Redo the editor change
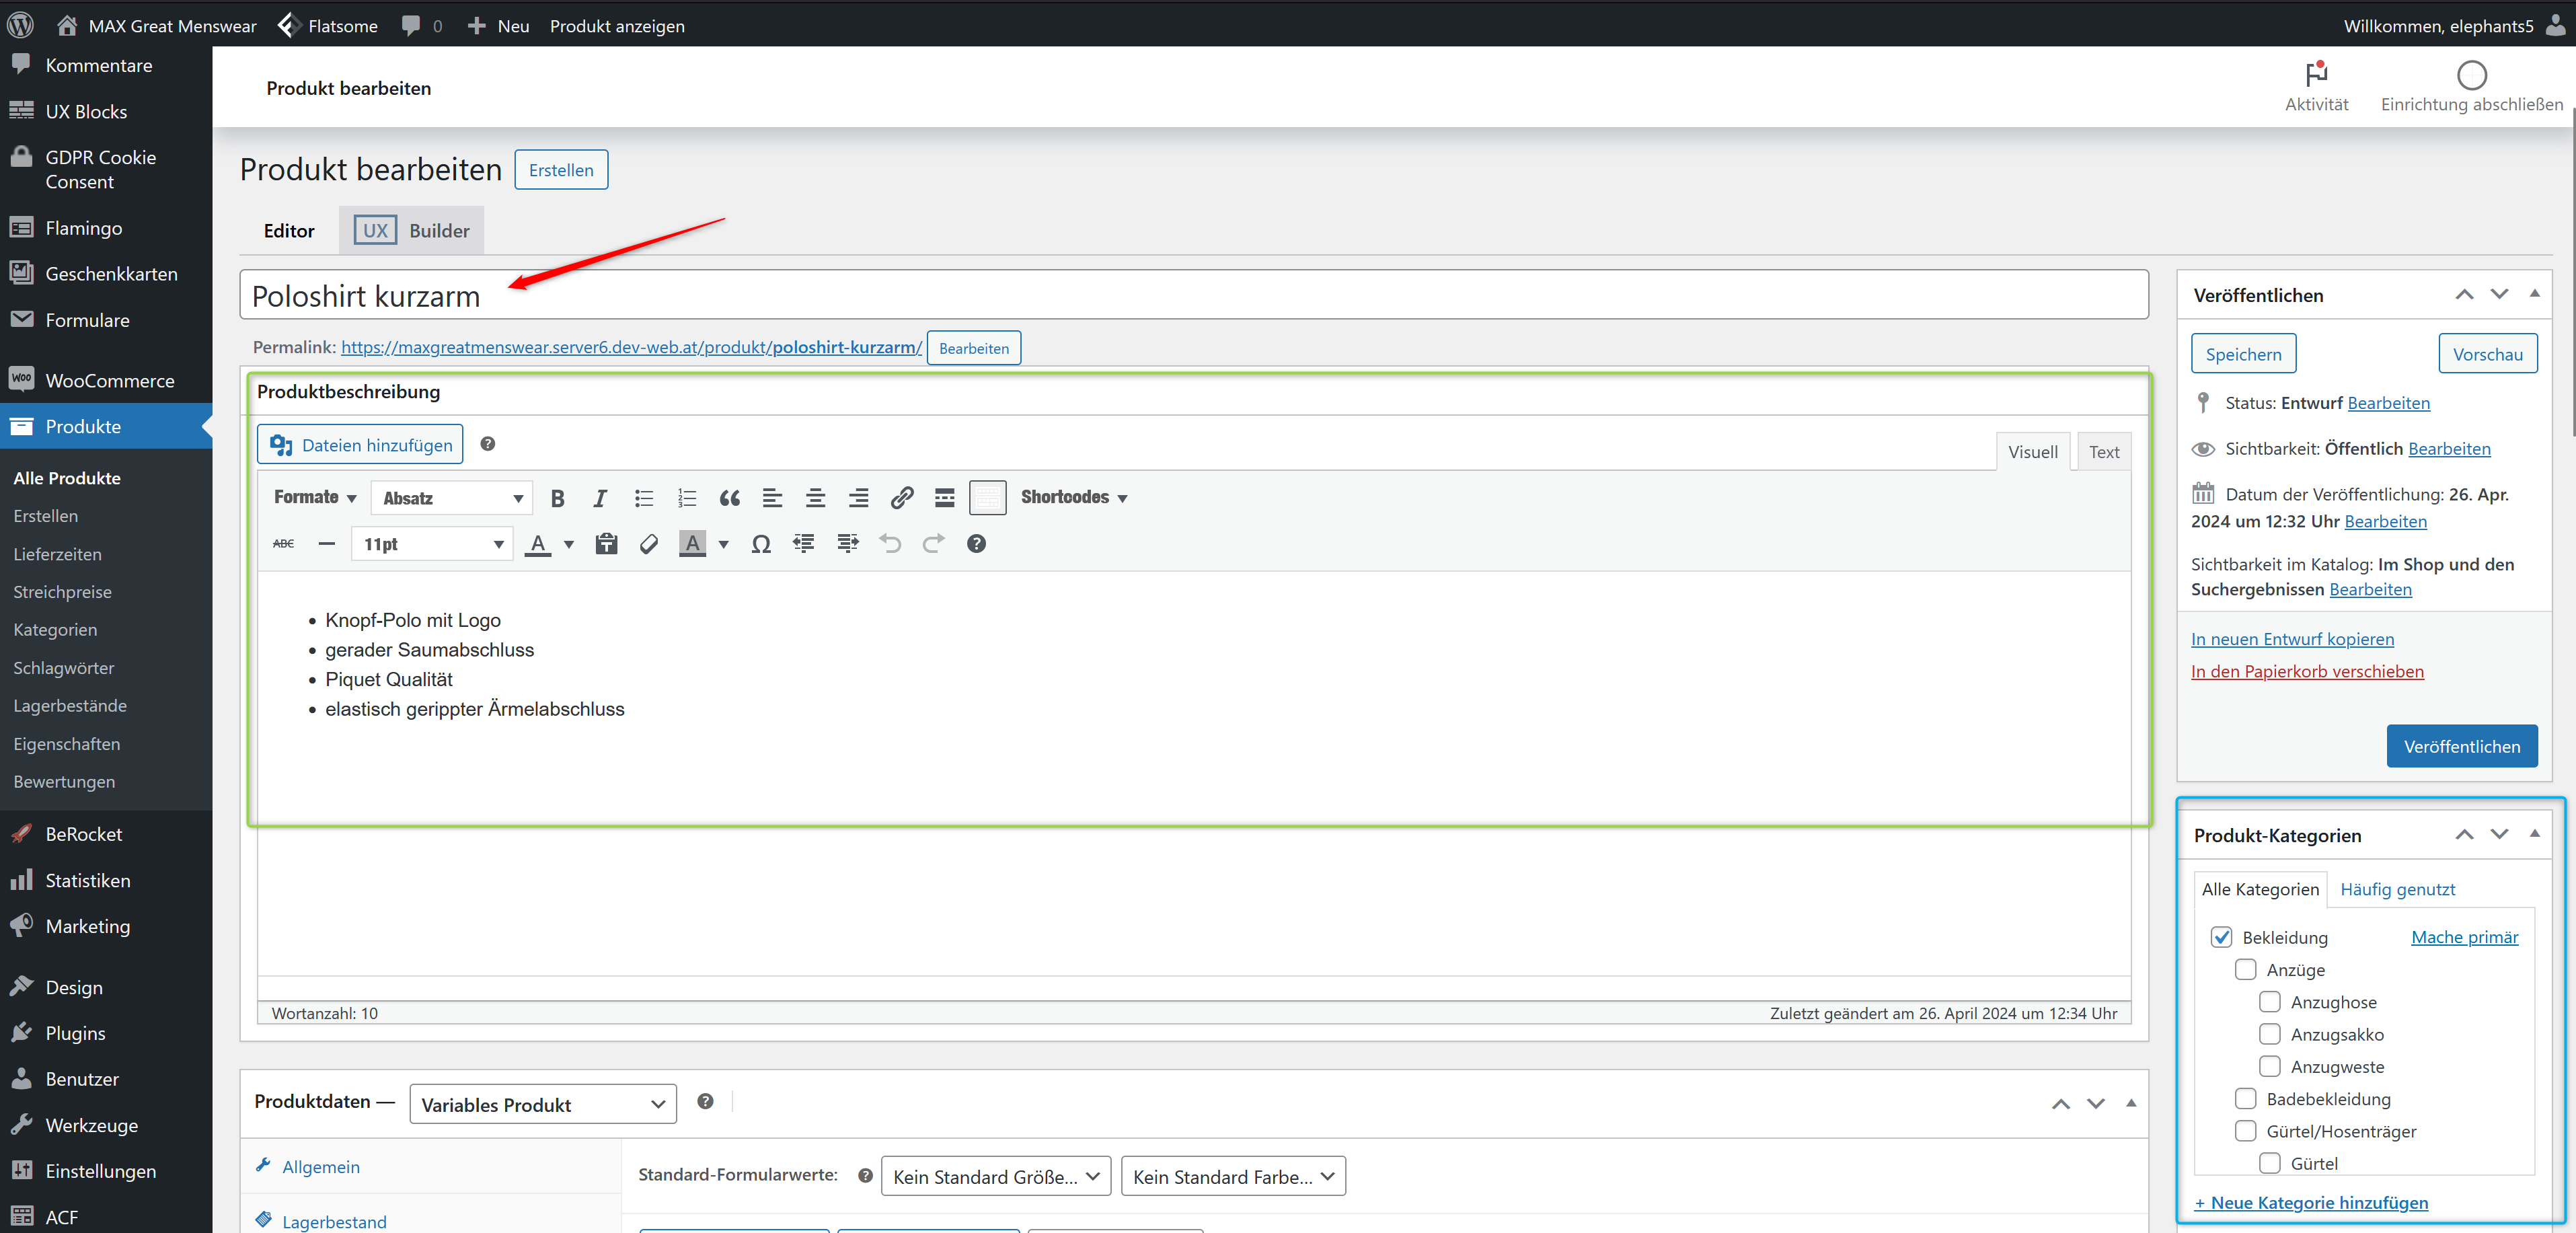The height and width of the screenshot is (1233, 2576). 934,544
